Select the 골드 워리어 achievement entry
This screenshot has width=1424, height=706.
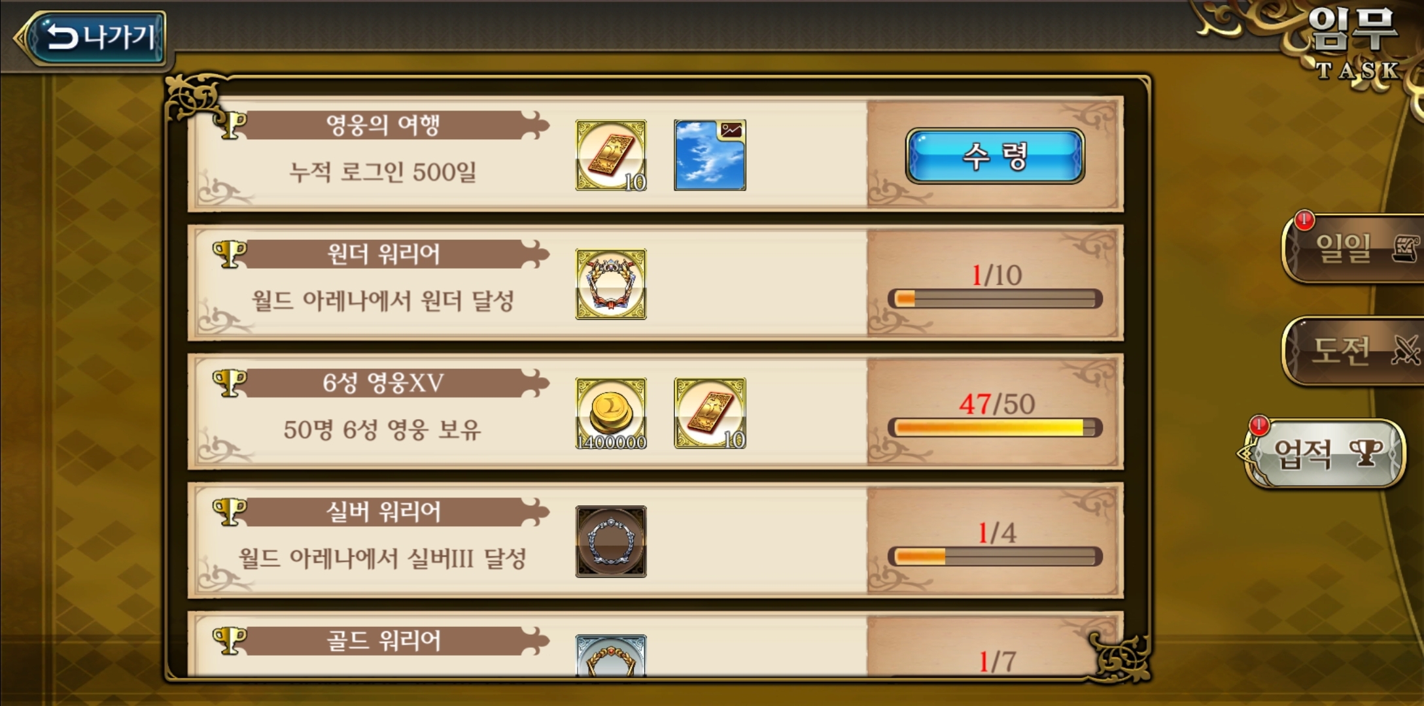pyautogui.click(x=655, y=644)
